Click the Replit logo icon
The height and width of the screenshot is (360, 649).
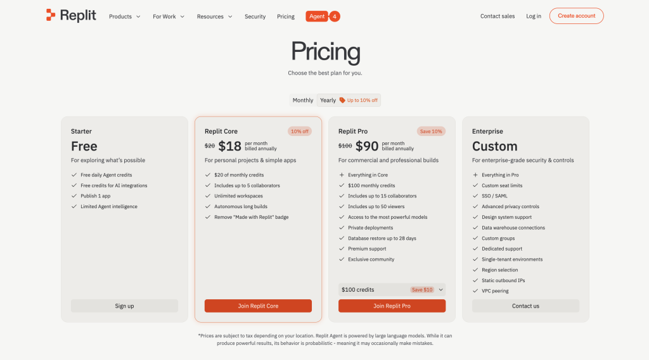(51, 15)
